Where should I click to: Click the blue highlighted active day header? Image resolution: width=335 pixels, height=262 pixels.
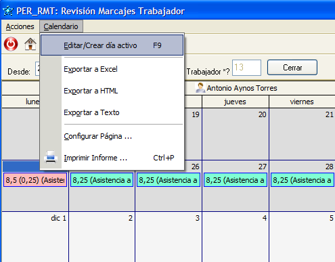point(22,167)
